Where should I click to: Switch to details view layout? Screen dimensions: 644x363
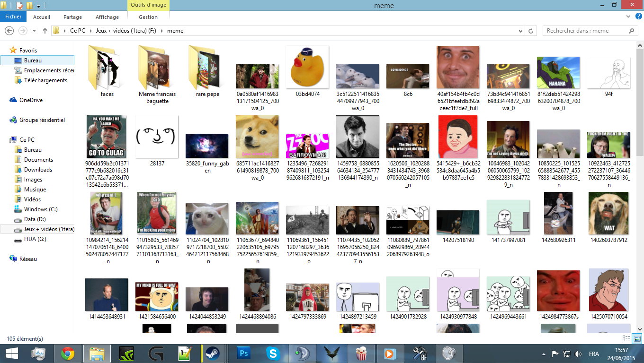pyautogui.click(x=627, y=338)
